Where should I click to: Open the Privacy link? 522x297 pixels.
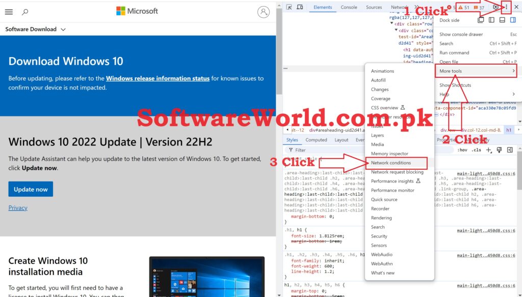click(x=18, y=207)
